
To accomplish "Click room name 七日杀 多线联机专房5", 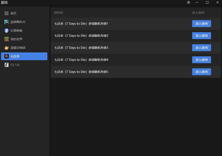I will point(81,72).
